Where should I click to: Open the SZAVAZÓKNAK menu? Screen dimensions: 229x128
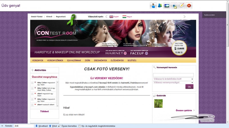[74, 60]
